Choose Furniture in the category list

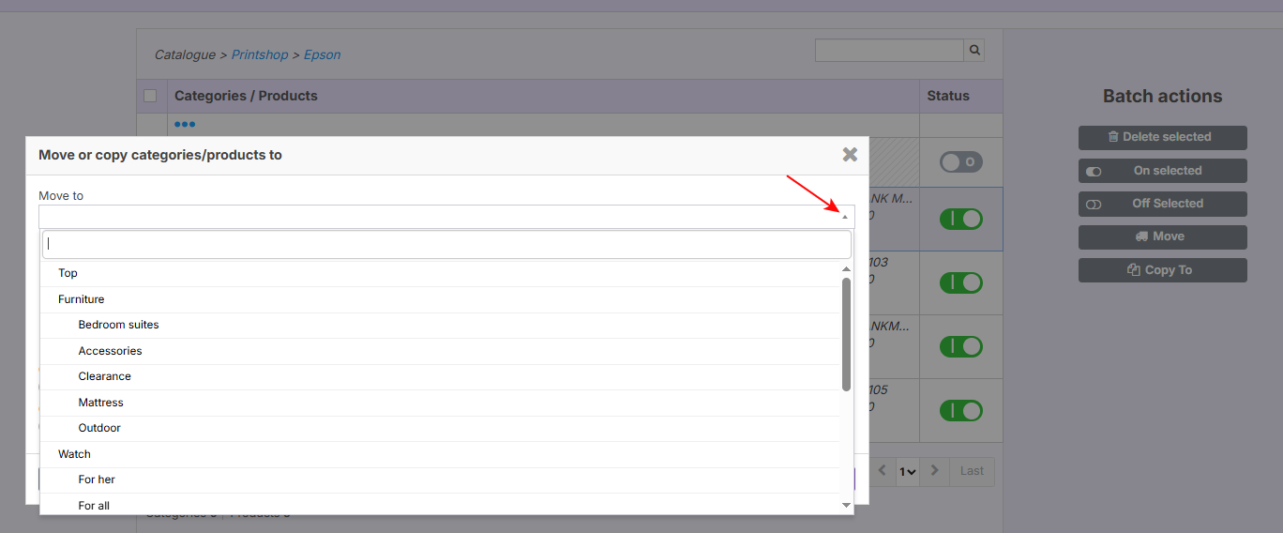point(81,299)
